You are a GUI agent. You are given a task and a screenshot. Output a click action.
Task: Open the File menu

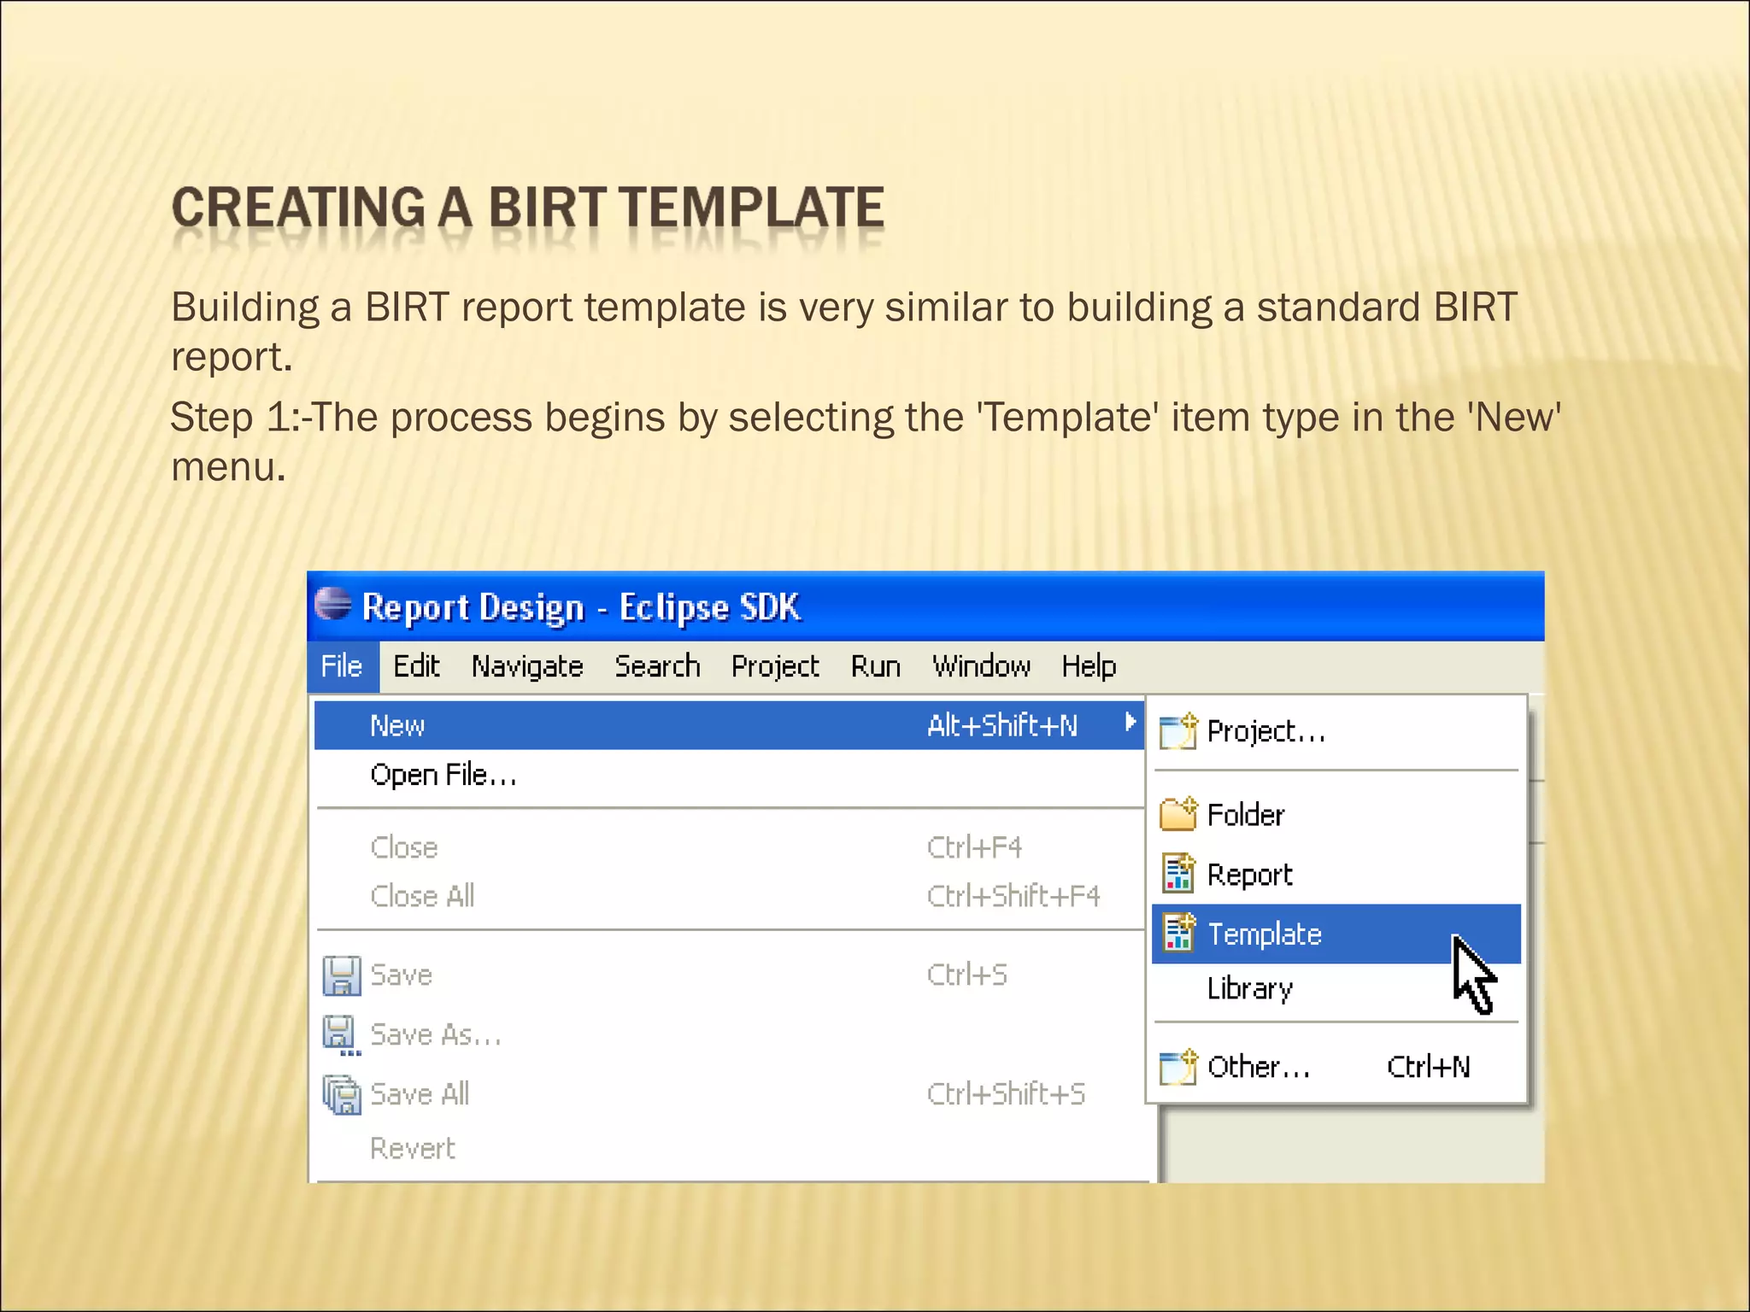pyautogui.click(x=342, y=666)
